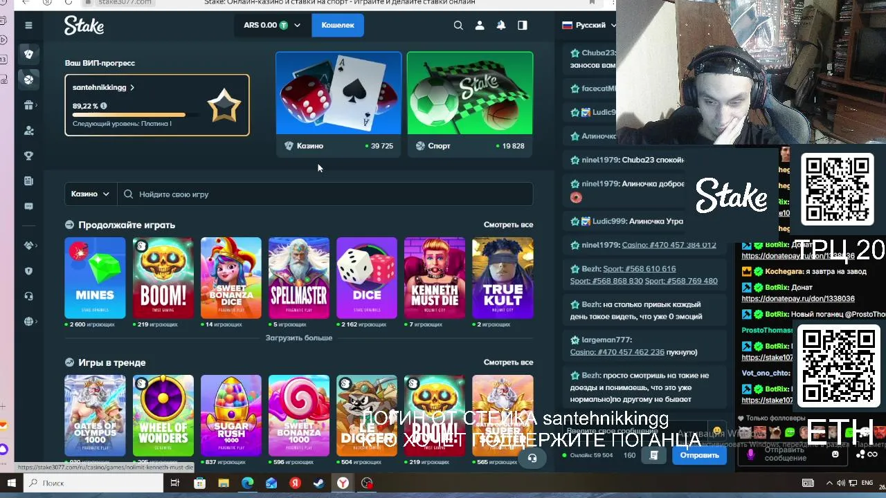
Task: Open Microsoft Edge from the taskbar
Action: (x=247, y=483)
